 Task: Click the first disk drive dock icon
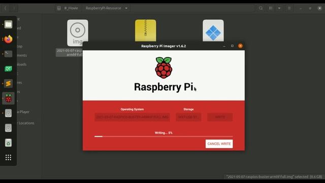point(8,113)
